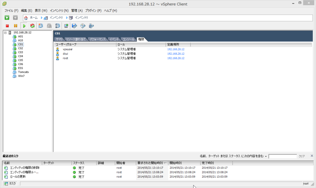Click the VM icon next to A01
This screenshot has width=316, height=188.
(x=15, y=36)
